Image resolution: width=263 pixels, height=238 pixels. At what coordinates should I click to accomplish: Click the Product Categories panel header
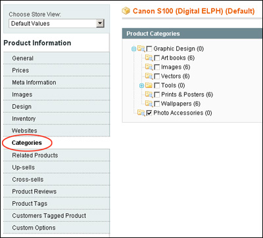[x=193, y=33]
